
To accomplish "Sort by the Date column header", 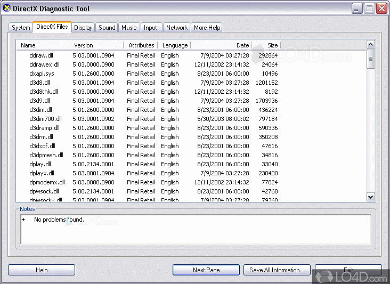I will pos(221,45).
